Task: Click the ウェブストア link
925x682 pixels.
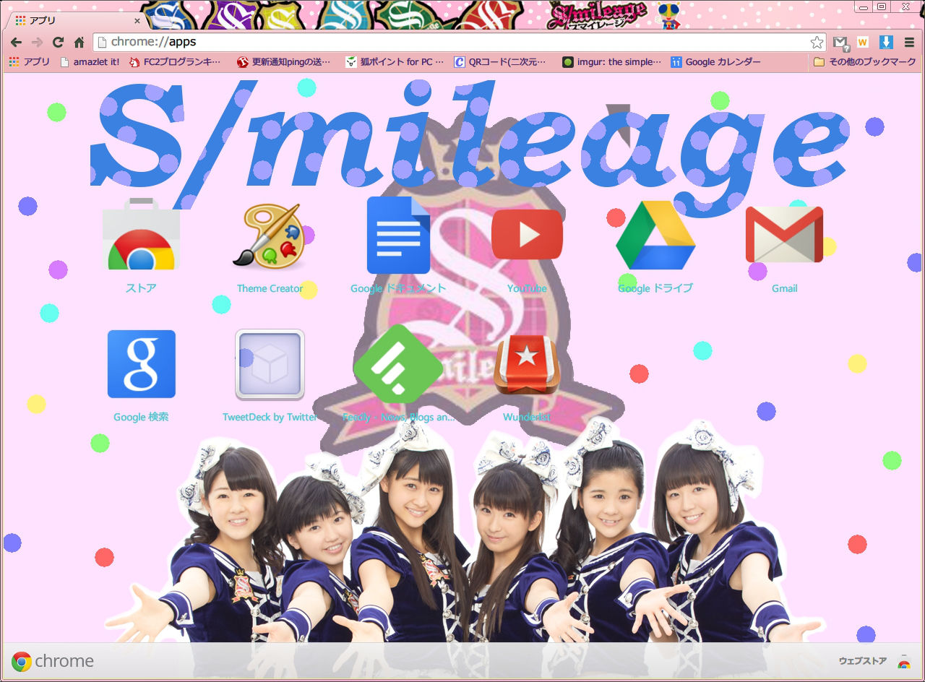Action: click(862, 661)
